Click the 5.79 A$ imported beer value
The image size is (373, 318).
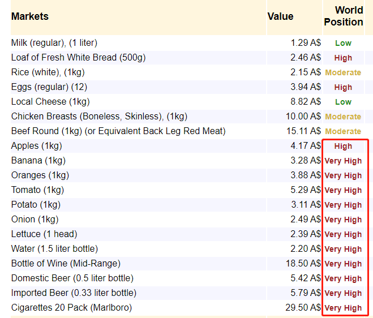tap(306, 293)
